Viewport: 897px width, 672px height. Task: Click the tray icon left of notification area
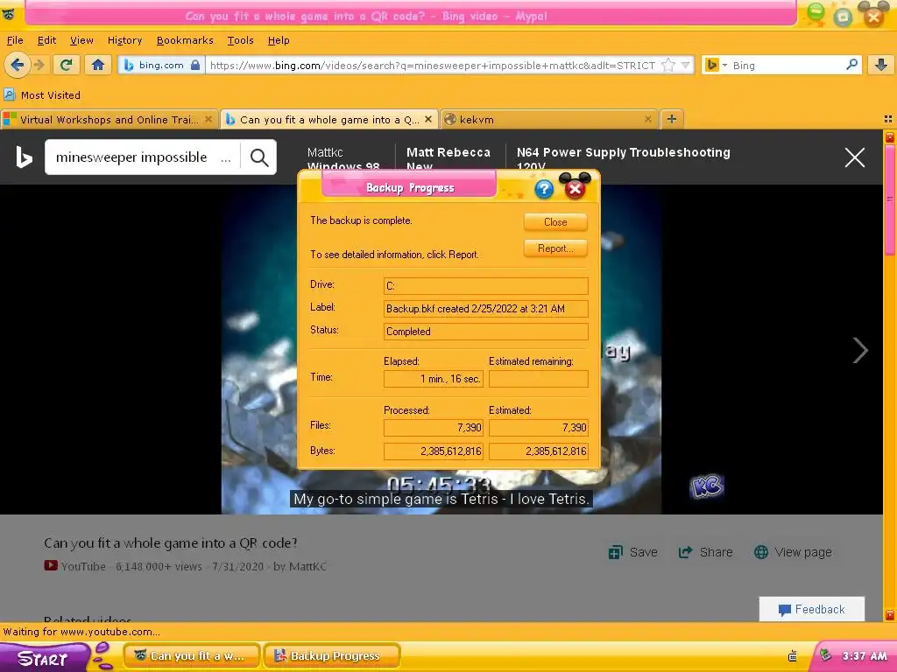[792, 656]
